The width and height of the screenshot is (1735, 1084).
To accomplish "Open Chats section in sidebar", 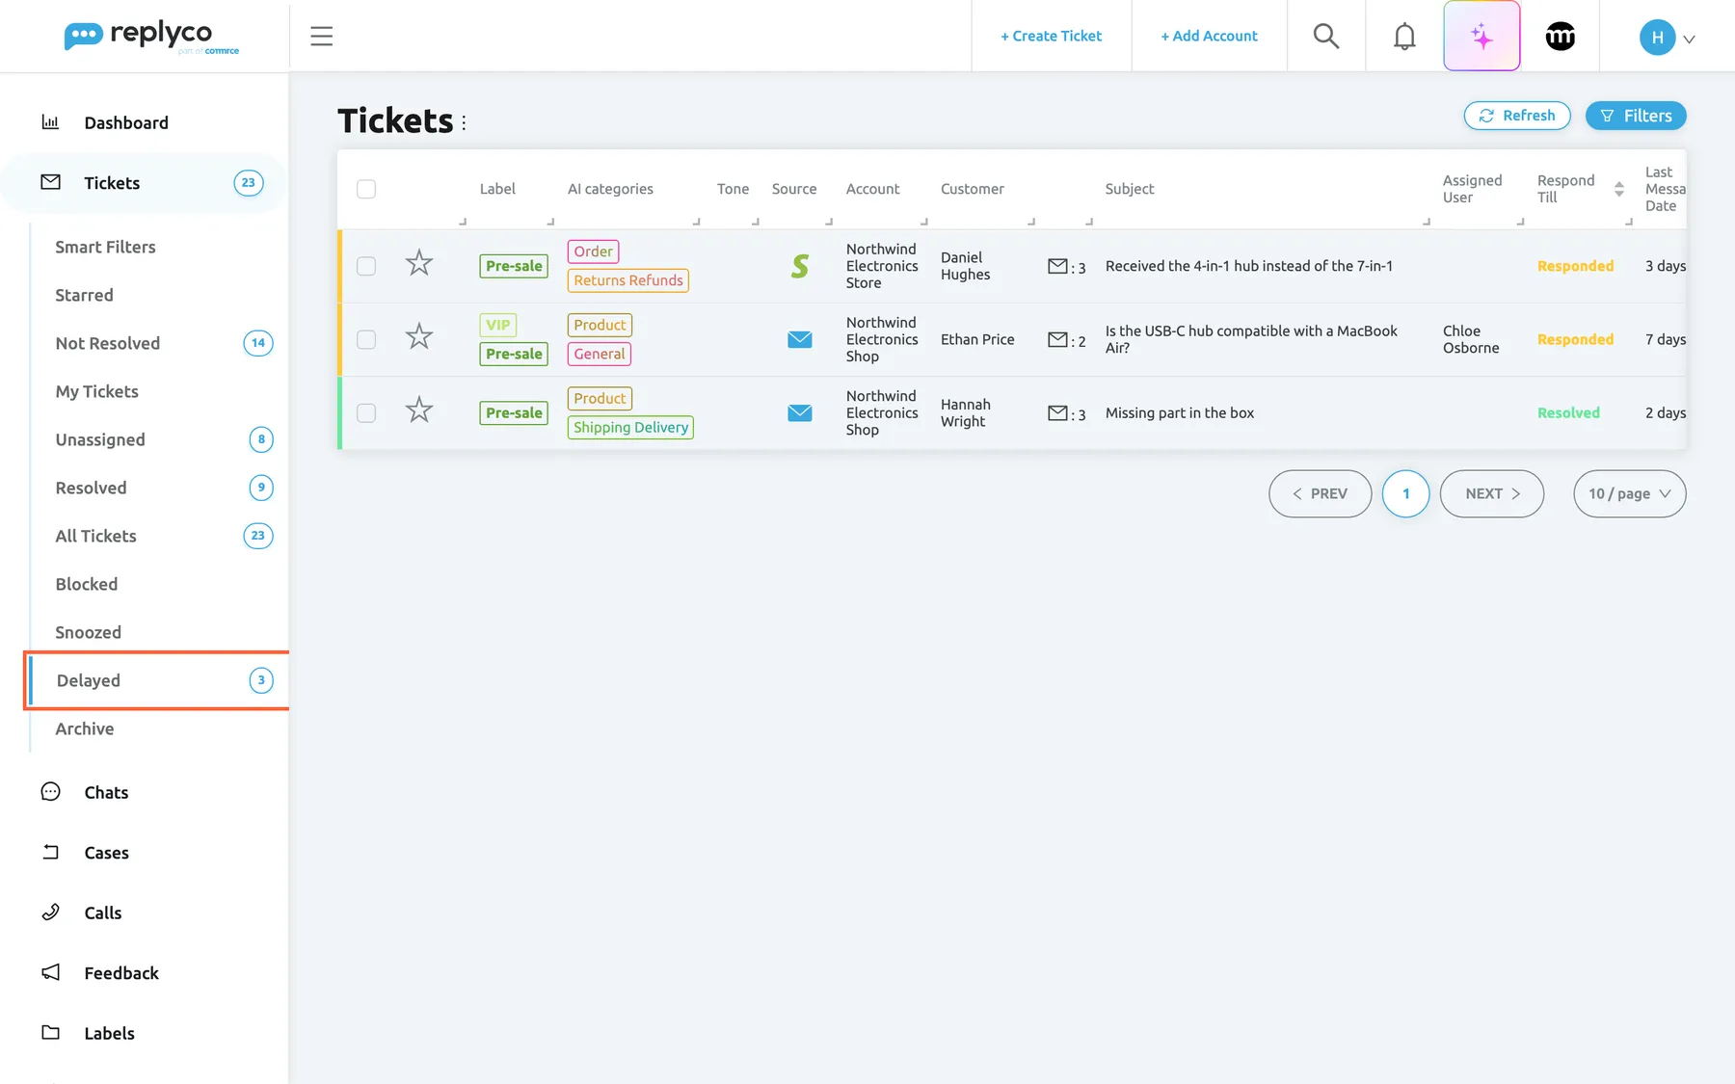I will [x=106, y=792].
